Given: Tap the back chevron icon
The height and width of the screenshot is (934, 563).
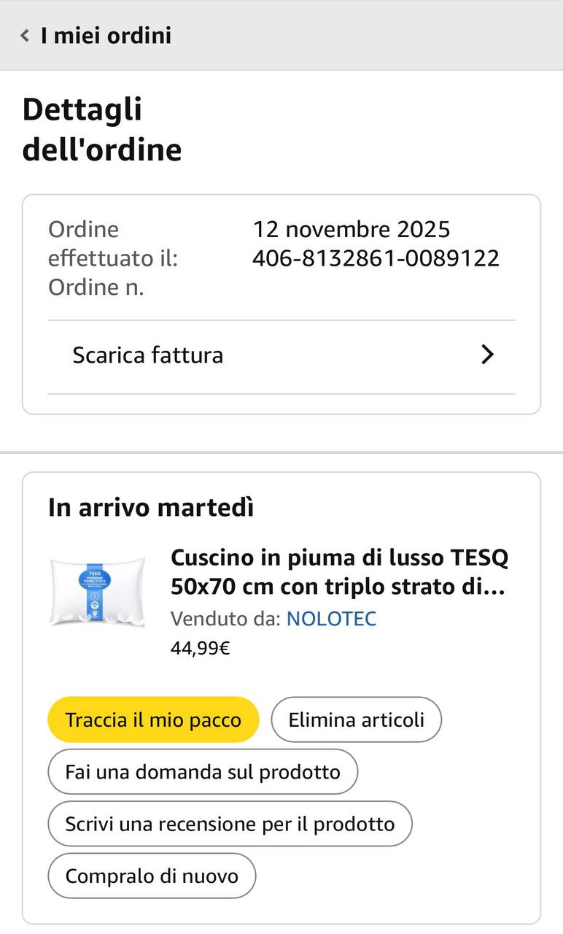Looking at the screenshot, I should pyautogui.click(x=25, y=36).
